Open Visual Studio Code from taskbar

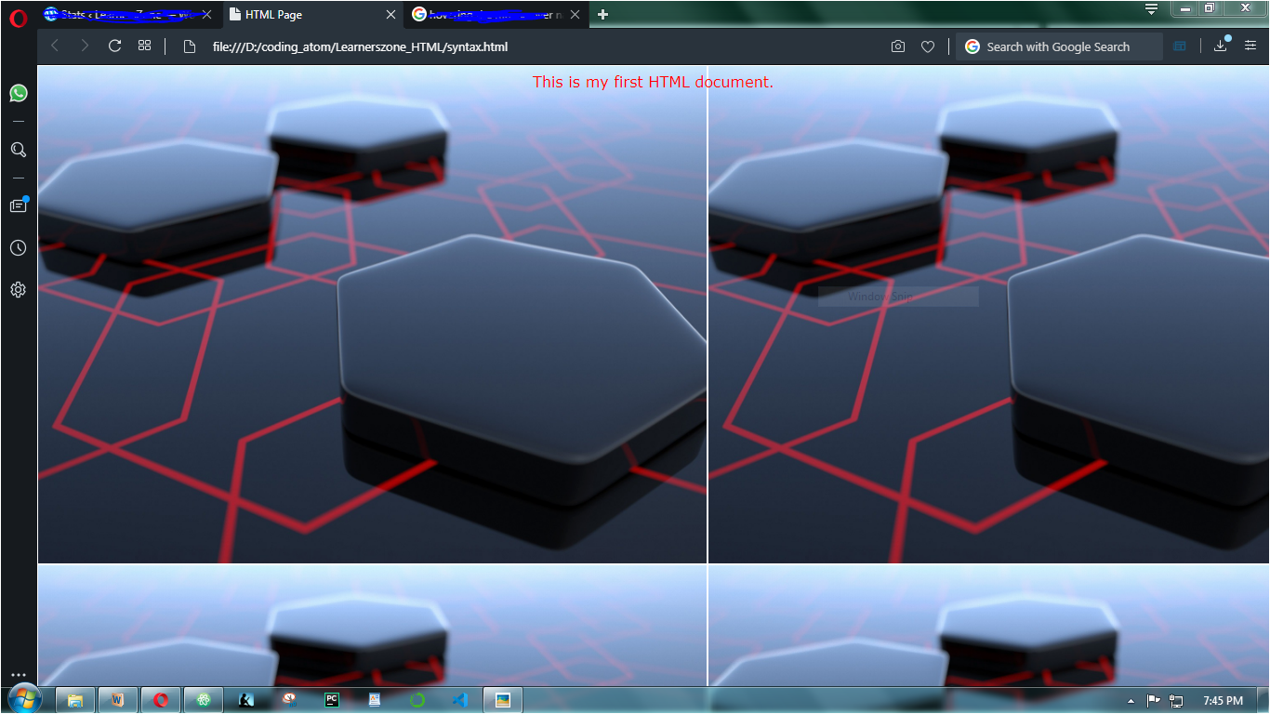460,700
